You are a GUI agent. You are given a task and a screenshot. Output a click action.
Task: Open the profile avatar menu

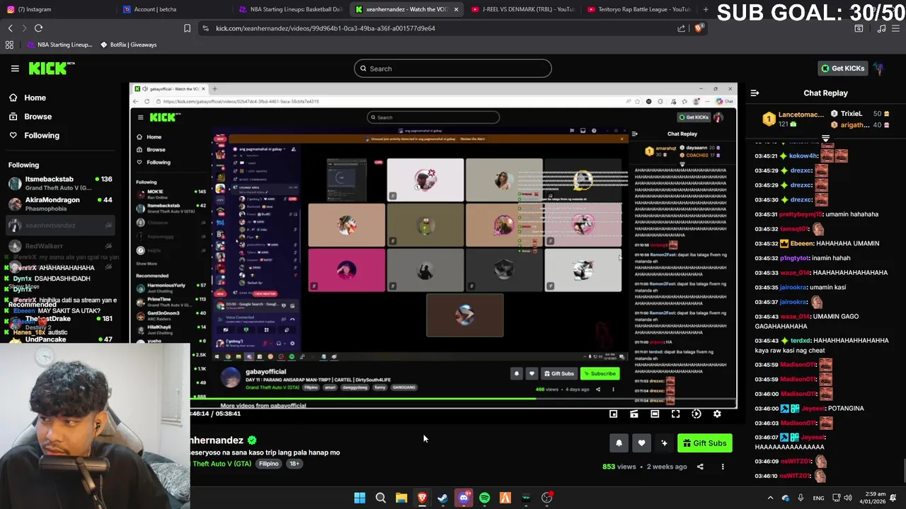click(x=878, y=69)
